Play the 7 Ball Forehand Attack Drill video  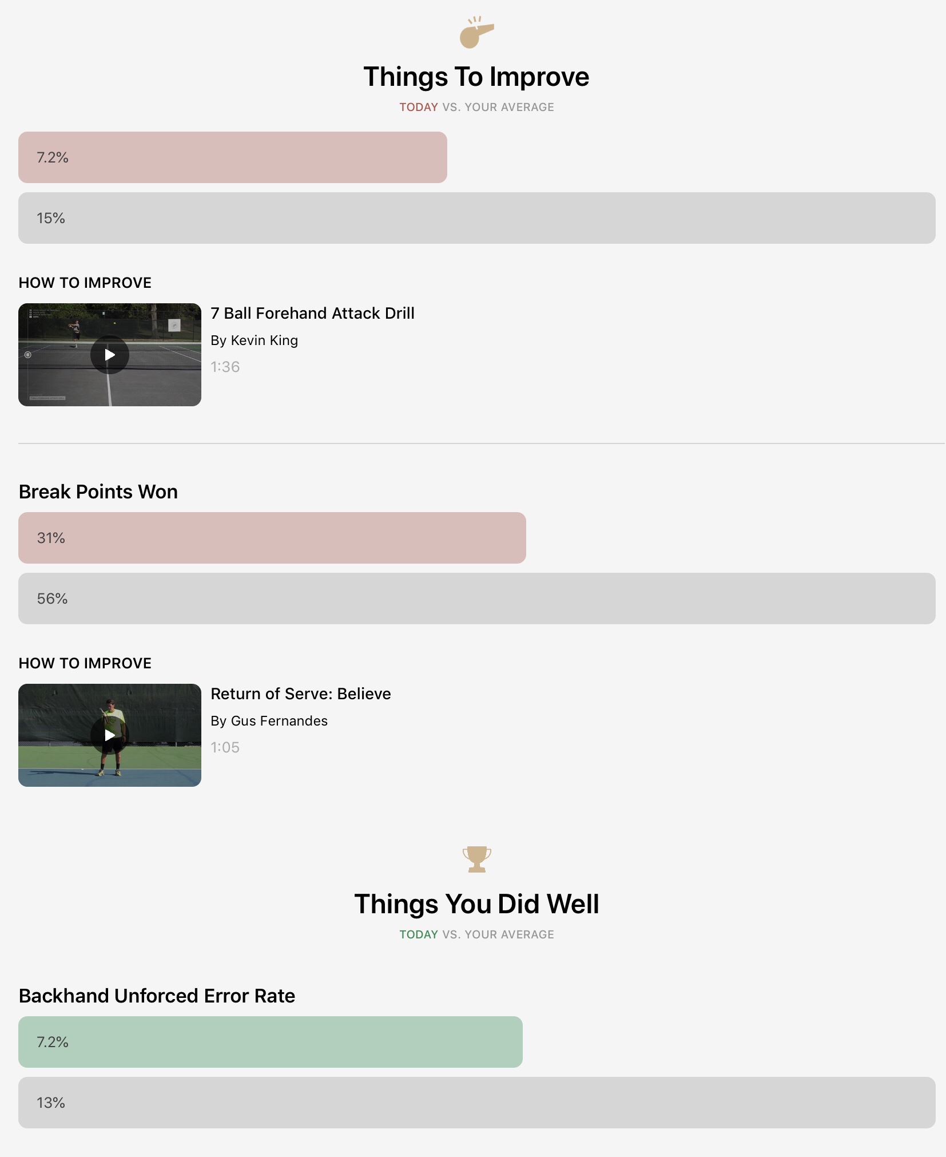point(110,355)
